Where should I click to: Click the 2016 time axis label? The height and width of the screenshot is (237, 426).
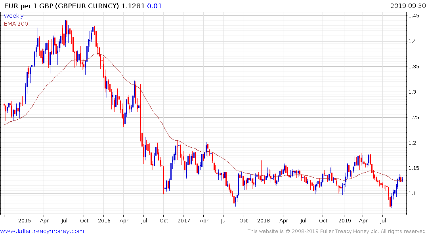coord(104,220)
